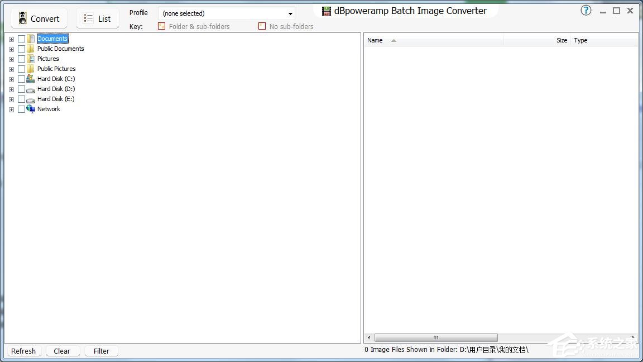Click the scrollbar left arrow
The height and width of the screenshot is (362, 643).
(369, 337)
